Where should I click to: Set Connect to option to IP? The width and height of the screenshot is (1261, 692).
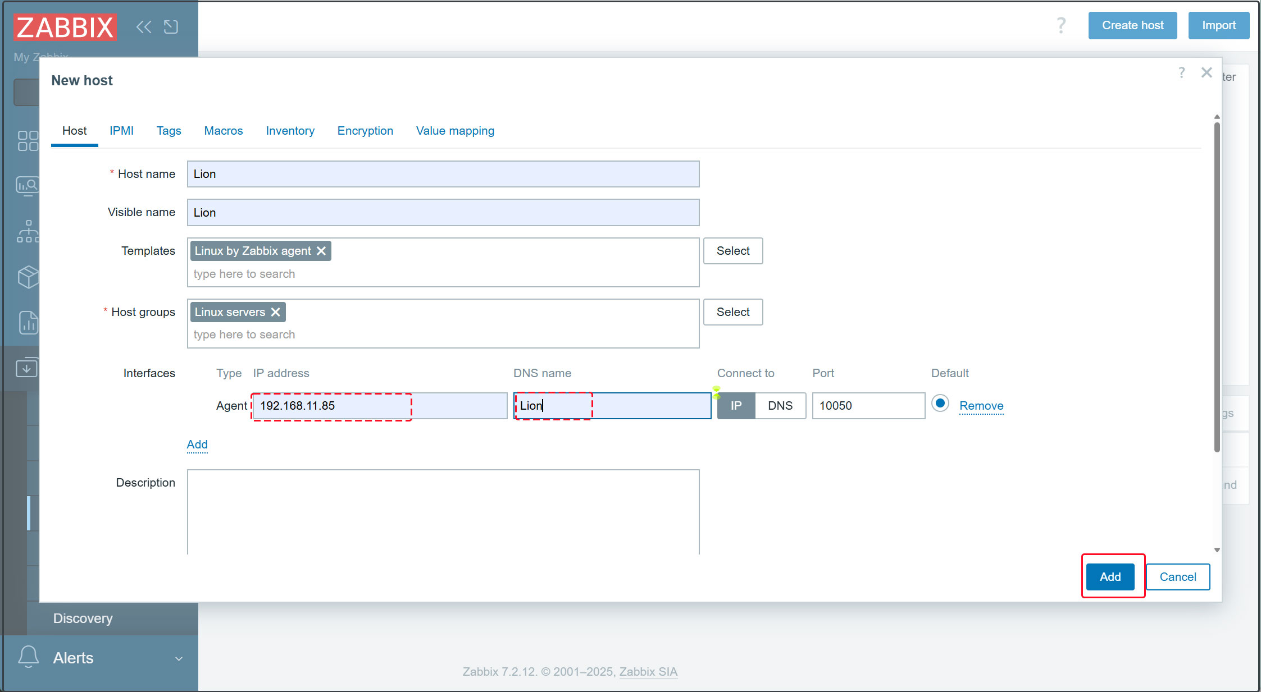[736, 406]
